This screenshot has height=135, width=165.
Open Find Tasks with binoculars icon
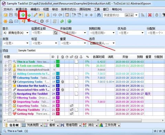[x=99, y=15]
